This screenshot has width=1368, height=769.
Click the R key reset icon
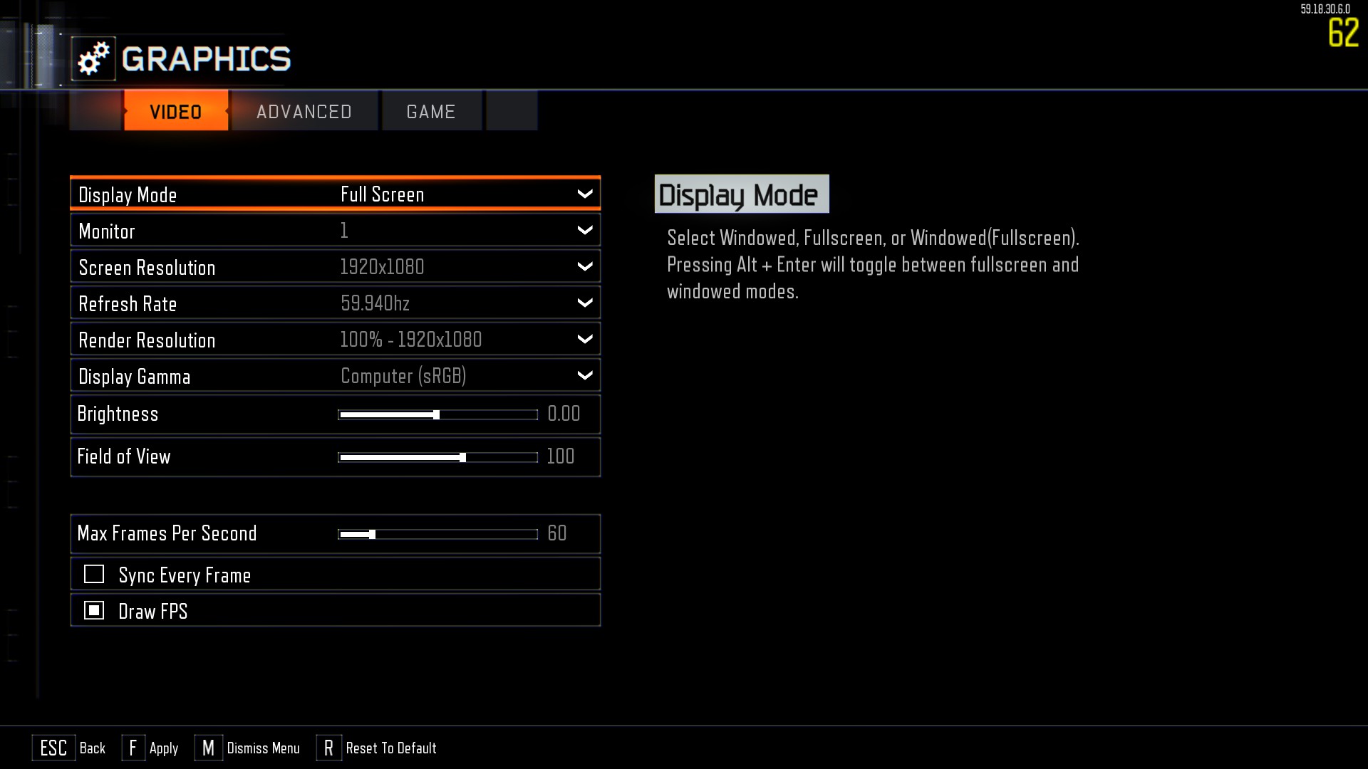[x=328, y=748]
